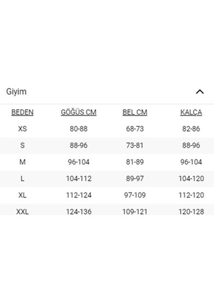Viewport: 214px width, 303px height.
Task: Click the 80-88 chest measurement cell
Action: tap(79, 129)
